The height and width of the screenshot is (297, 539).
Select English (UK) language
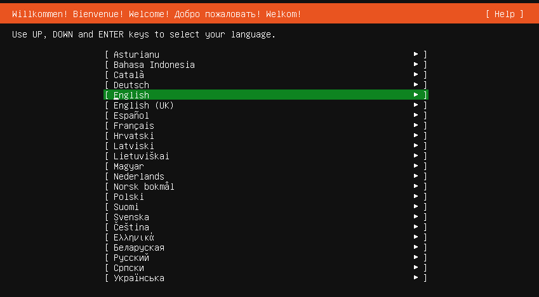pos(266,105)
